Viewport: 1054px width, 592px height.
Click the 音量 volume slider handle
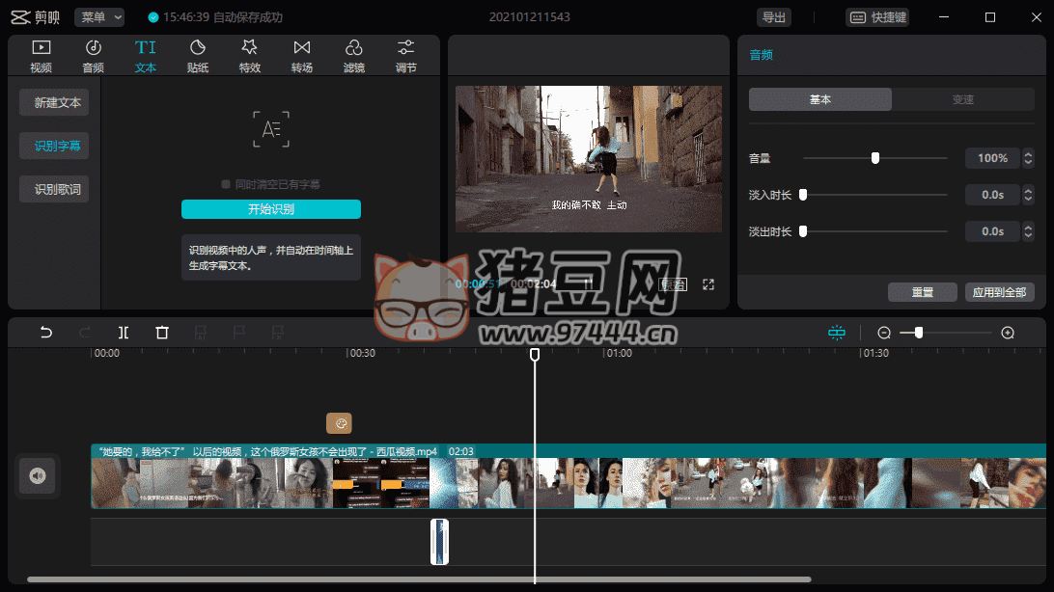point(875,158)
